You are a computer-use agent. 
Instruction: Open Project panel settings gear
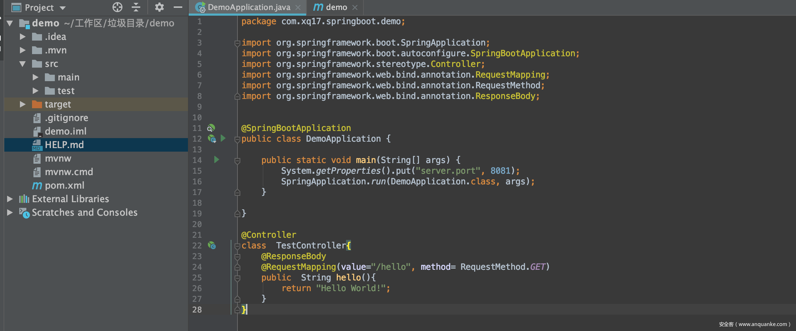(159, 7)
